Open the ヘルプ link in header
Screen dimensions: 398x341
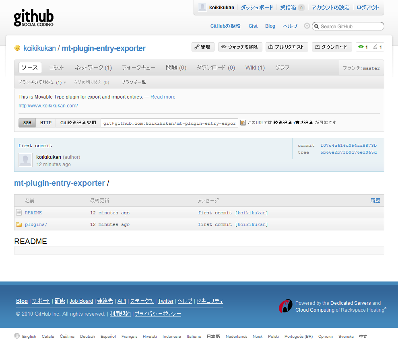(290, 26)
